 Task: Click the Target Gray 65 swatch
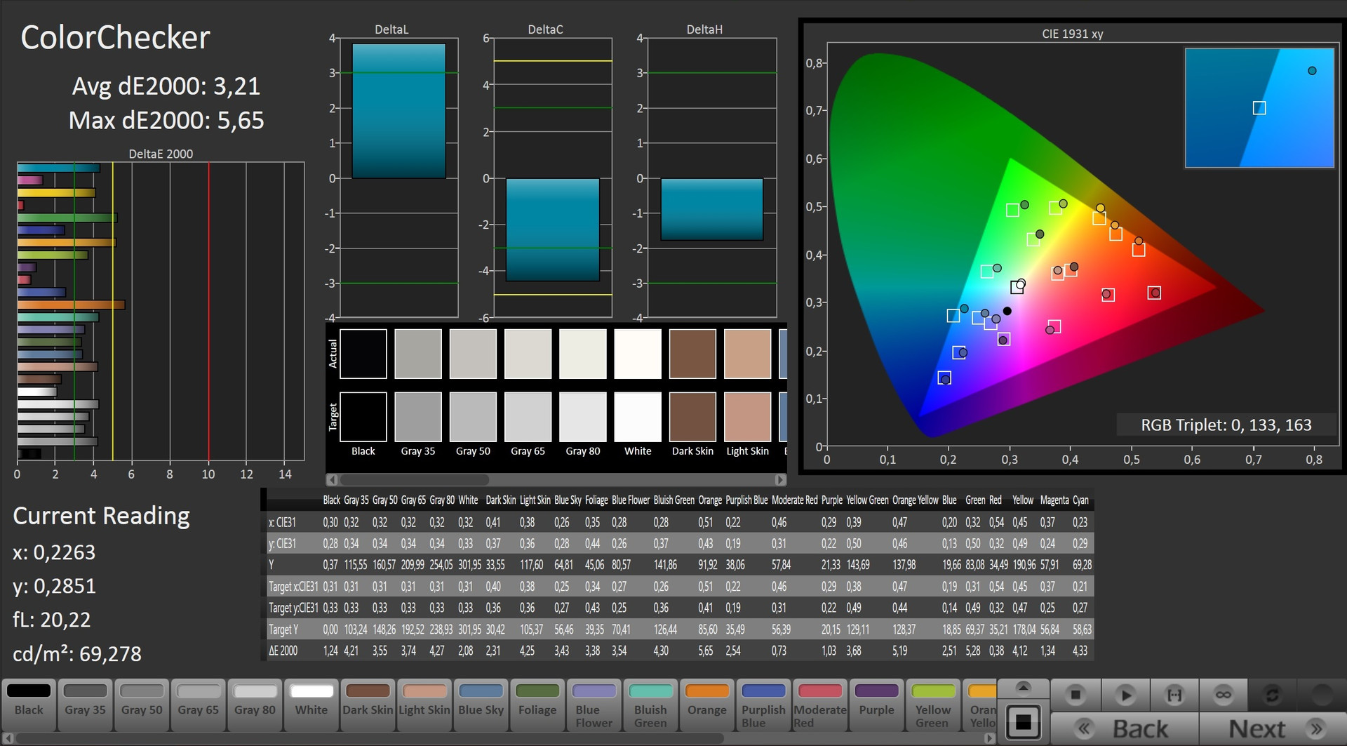coord(528,417)
